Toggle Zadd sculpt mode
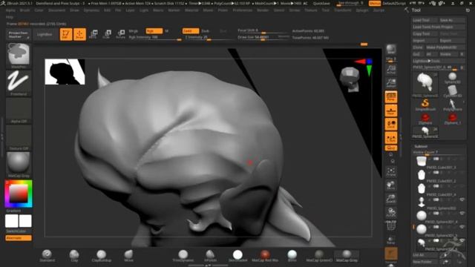This screenshot has width=475, height=267. tap(190, 31)
